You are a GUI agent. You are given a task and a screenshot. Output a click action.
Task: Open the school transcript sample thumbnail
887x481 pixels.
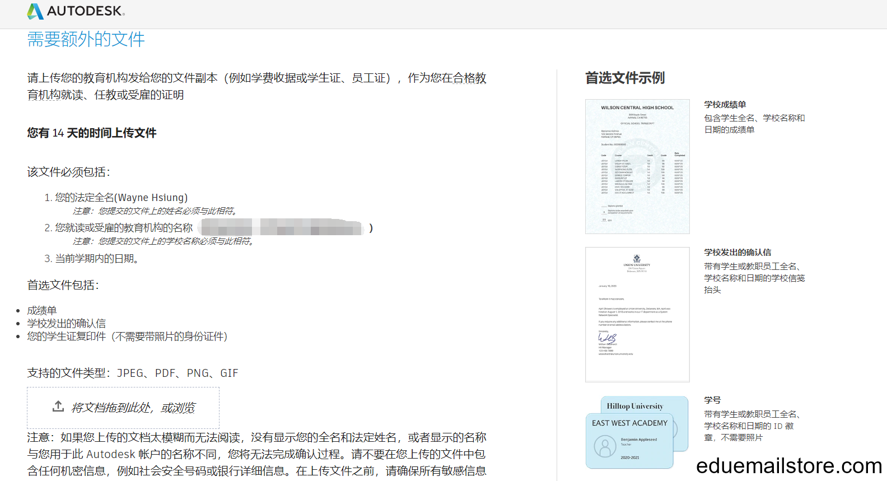tap(637, 166)
